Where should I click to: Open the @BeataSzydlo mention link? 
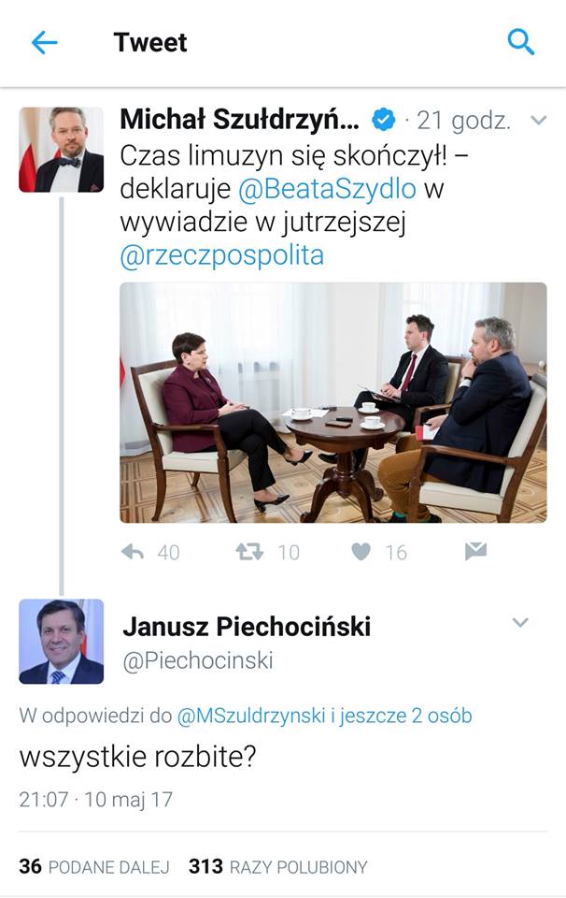[x=327, y=188]
